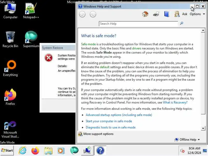Open Windows Explorer from taskbar
208x156 pixels.
(x=48, y=151)
